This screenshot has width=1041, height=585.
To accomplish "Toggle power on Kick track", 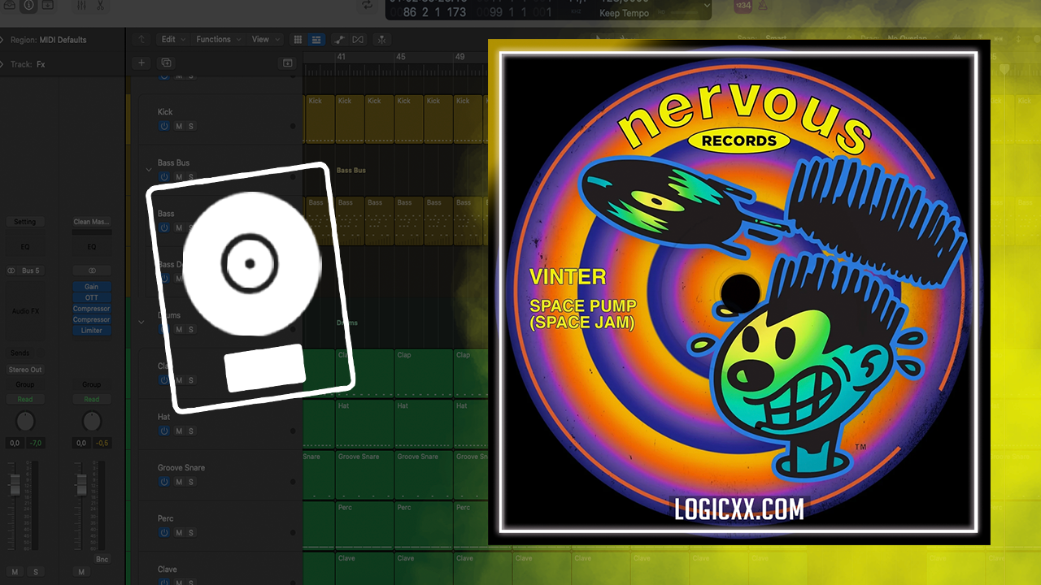I will point(164,126).
